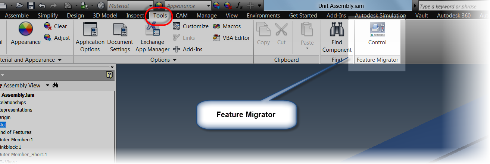490x164 pixels.
Task: Switch to the View tab
Action: tap(232, 16)
